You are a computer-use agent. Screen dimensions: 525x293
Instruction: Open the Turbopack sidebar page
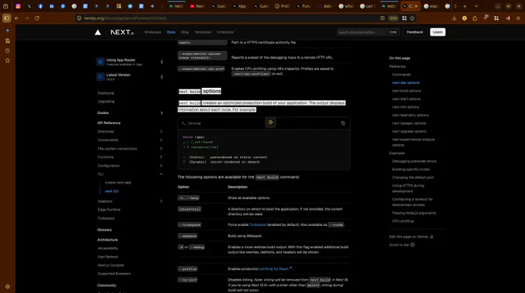click(106, 218)
